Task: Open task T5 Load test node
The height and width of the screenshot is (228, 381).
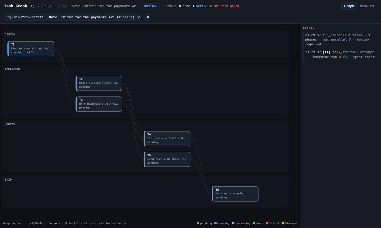Action: click(167, 159)
